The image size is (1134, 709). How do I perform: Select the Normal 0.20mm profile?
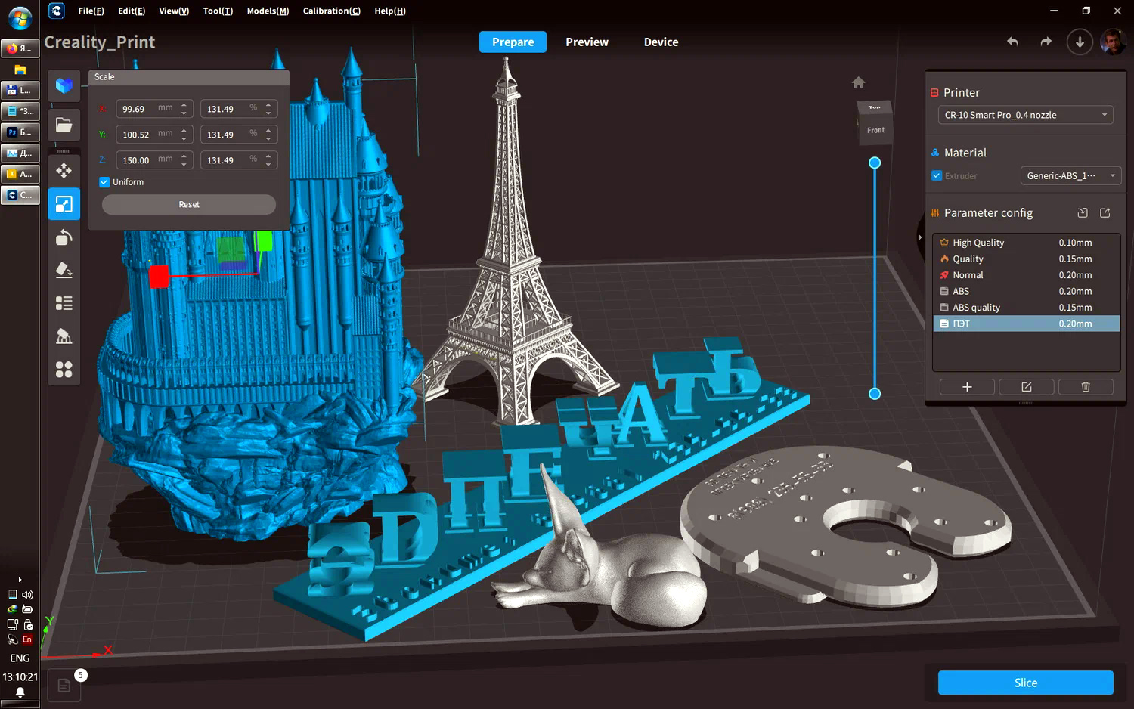point(1026,275)
